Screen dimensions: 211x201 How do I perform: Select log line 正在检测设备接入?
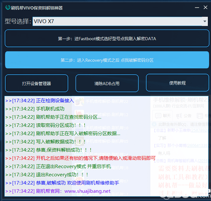pos(40,100)
